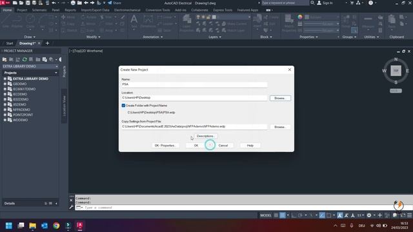Image resolution: width=413 pixels, height=232 pixels.
Task: Expand the WDDEMO project node
Action: (5, 120)
